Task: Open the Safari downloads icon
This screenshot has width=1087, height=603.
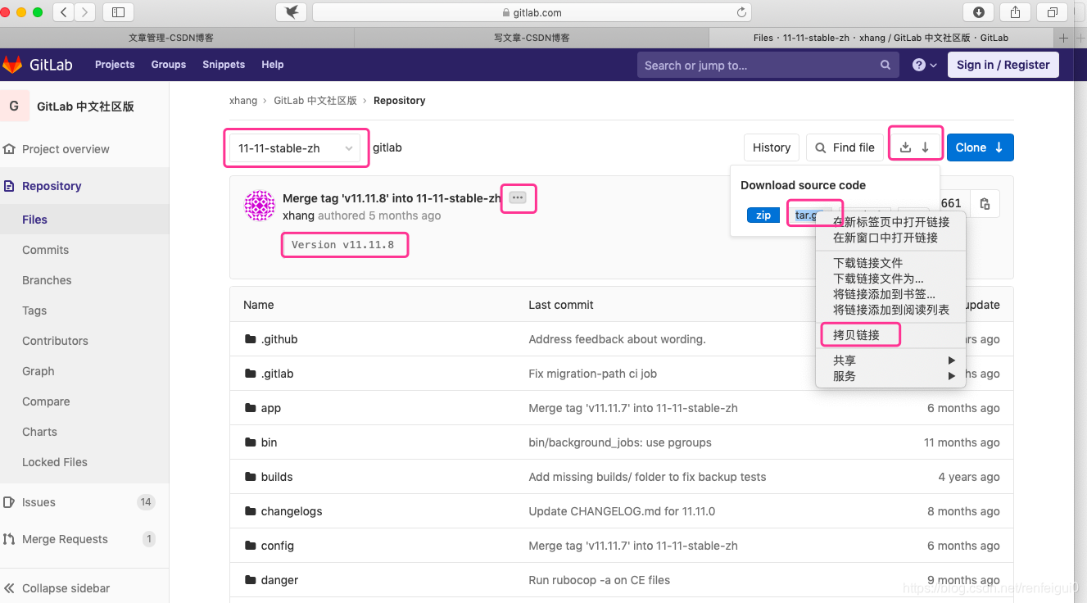Action: tap(979, 12)
